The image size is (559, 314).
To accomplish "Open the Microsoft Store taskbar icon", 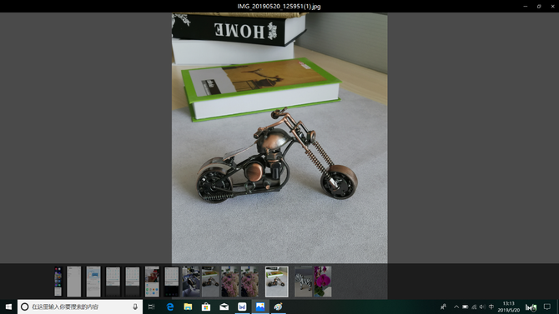I will pyautogui.click(x=206, y=307).
